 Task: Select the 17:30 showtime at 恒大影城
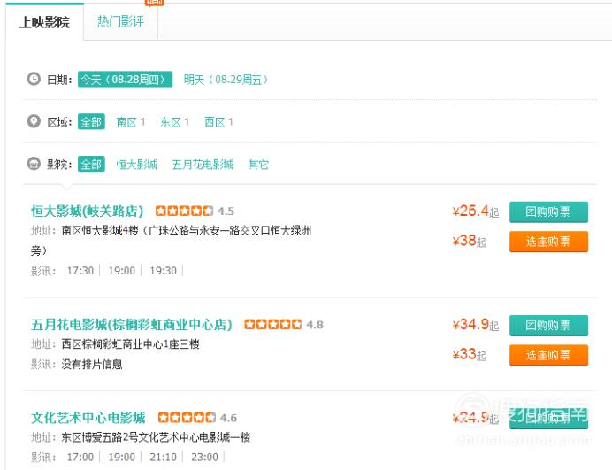[x=80, y=270]
